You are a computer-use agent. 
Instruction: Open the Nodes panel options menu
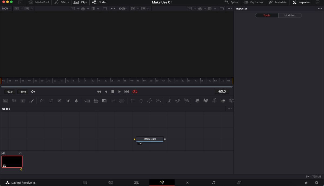pos(229,109)
